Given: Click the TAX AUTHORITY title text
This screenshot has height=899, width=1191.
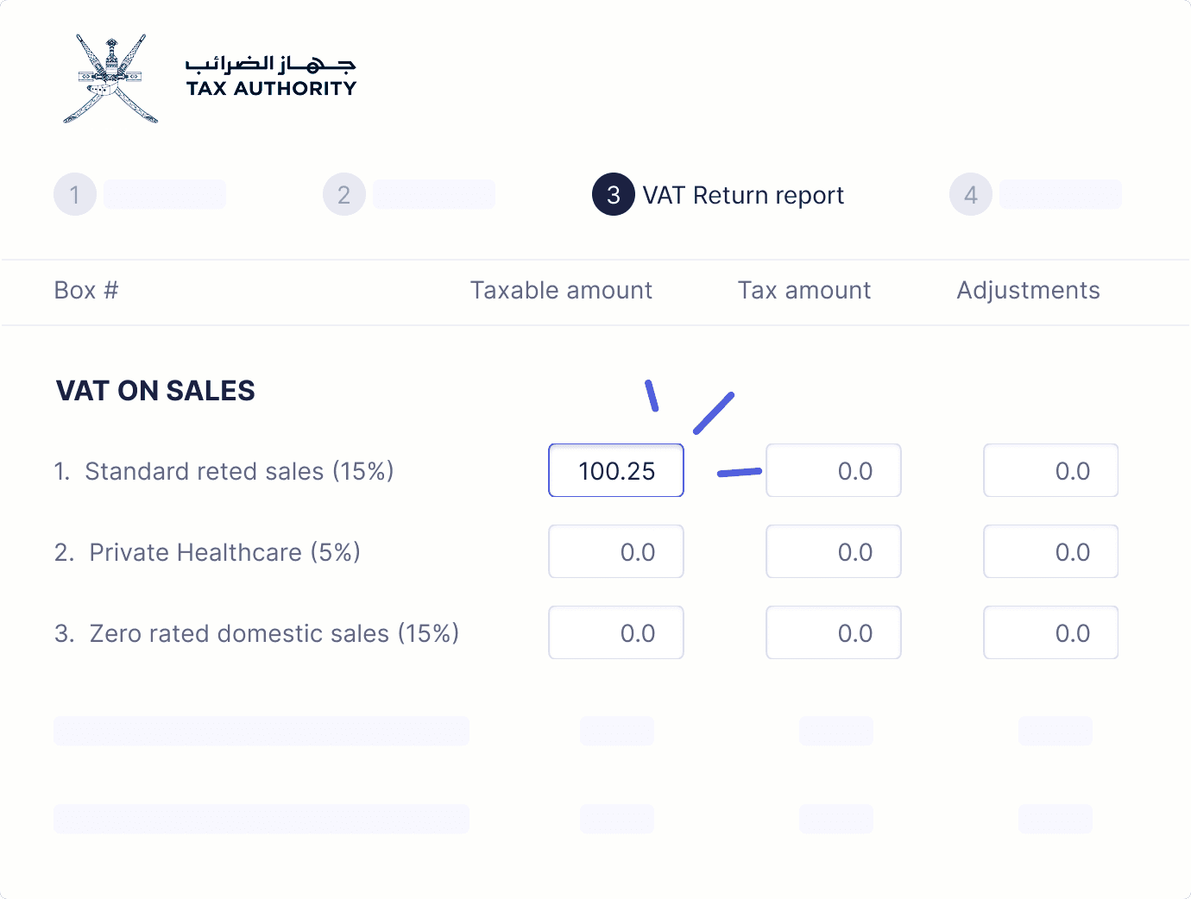Looking at the screenshot, I should [x=271, y=88].
